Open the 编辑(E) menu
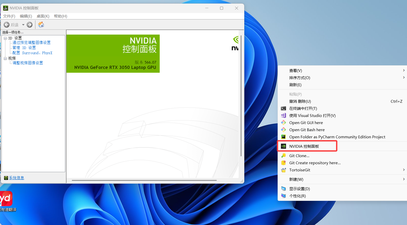407x225 pixels. 26,16
